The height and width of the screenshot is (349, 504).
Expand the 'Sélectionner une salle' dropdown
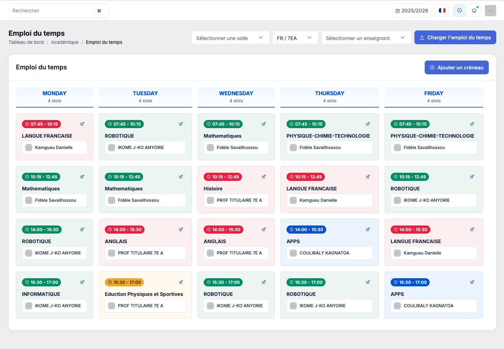coord(229,38)
